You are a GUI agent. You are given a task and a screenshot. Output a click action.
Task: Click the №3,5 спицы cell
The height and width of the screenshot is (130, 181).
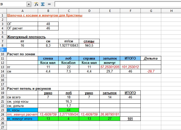click(x=89, y=45)
